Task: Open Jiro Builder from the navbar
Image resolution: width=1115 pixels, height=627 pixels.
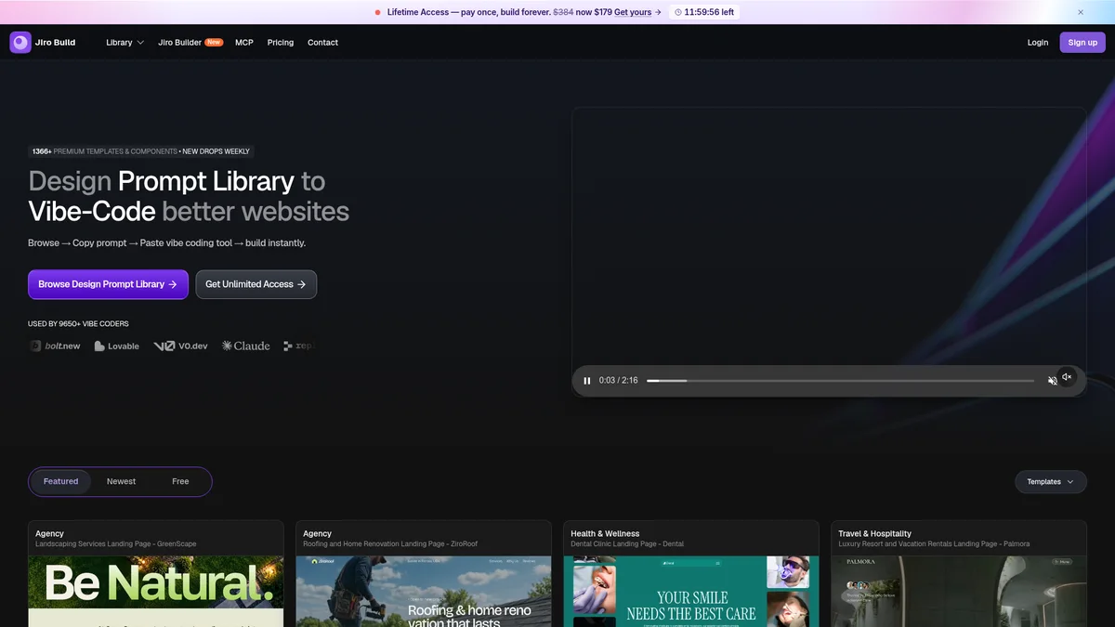Action: tap(190, 43)
